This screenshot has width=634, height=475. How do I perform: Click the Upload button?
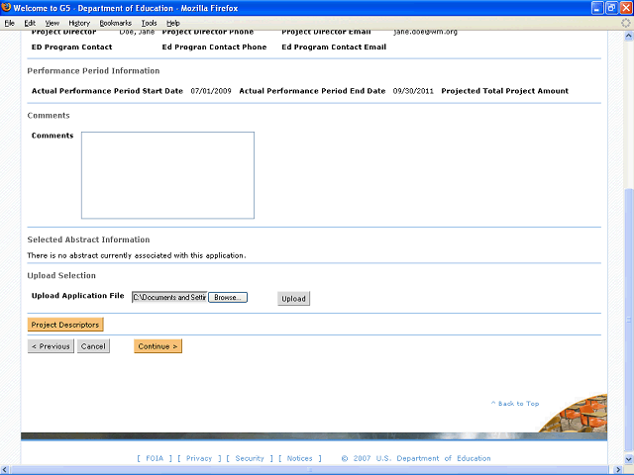293,299
